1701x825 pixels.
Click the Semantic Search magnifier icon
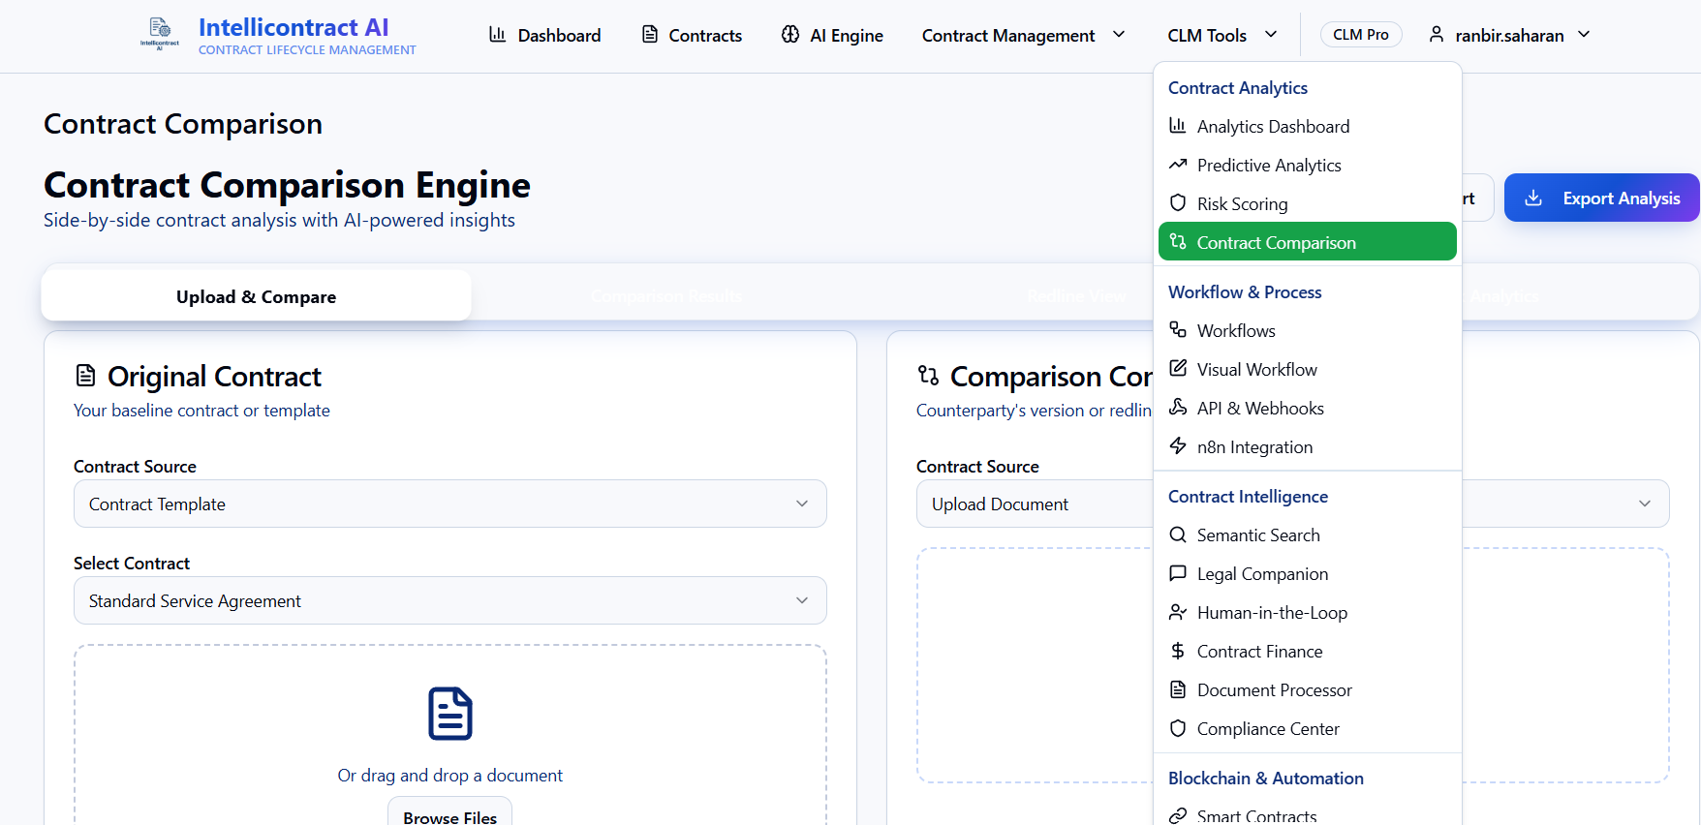(x=1178, y=535)
